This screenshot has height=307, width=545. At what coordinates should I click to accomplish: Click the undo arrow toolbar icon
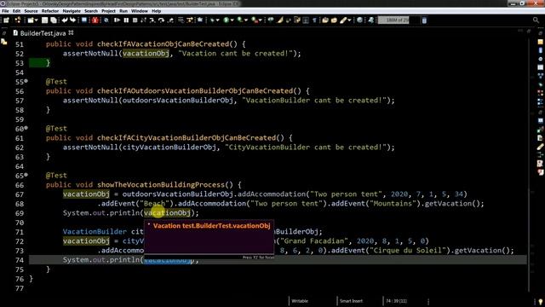pyautogui.click(x=65, y=20)
